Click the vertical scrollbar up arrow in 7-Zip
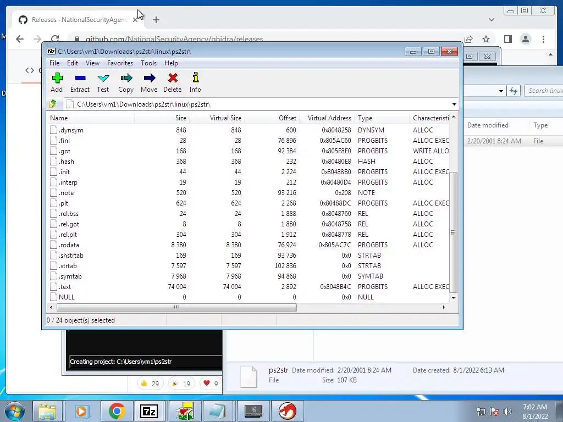 pos(454,117)
